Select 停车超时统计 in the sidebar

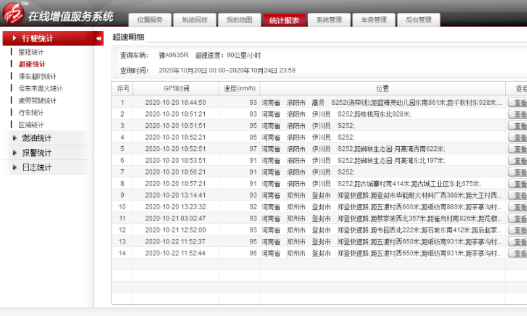pos(37,76)
